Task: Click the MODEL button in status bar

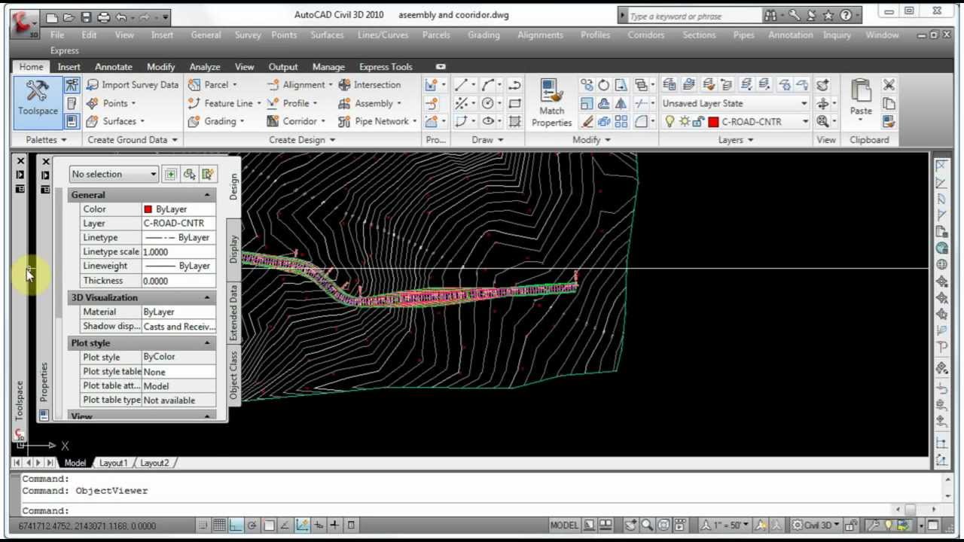Action: coord(564,525)
